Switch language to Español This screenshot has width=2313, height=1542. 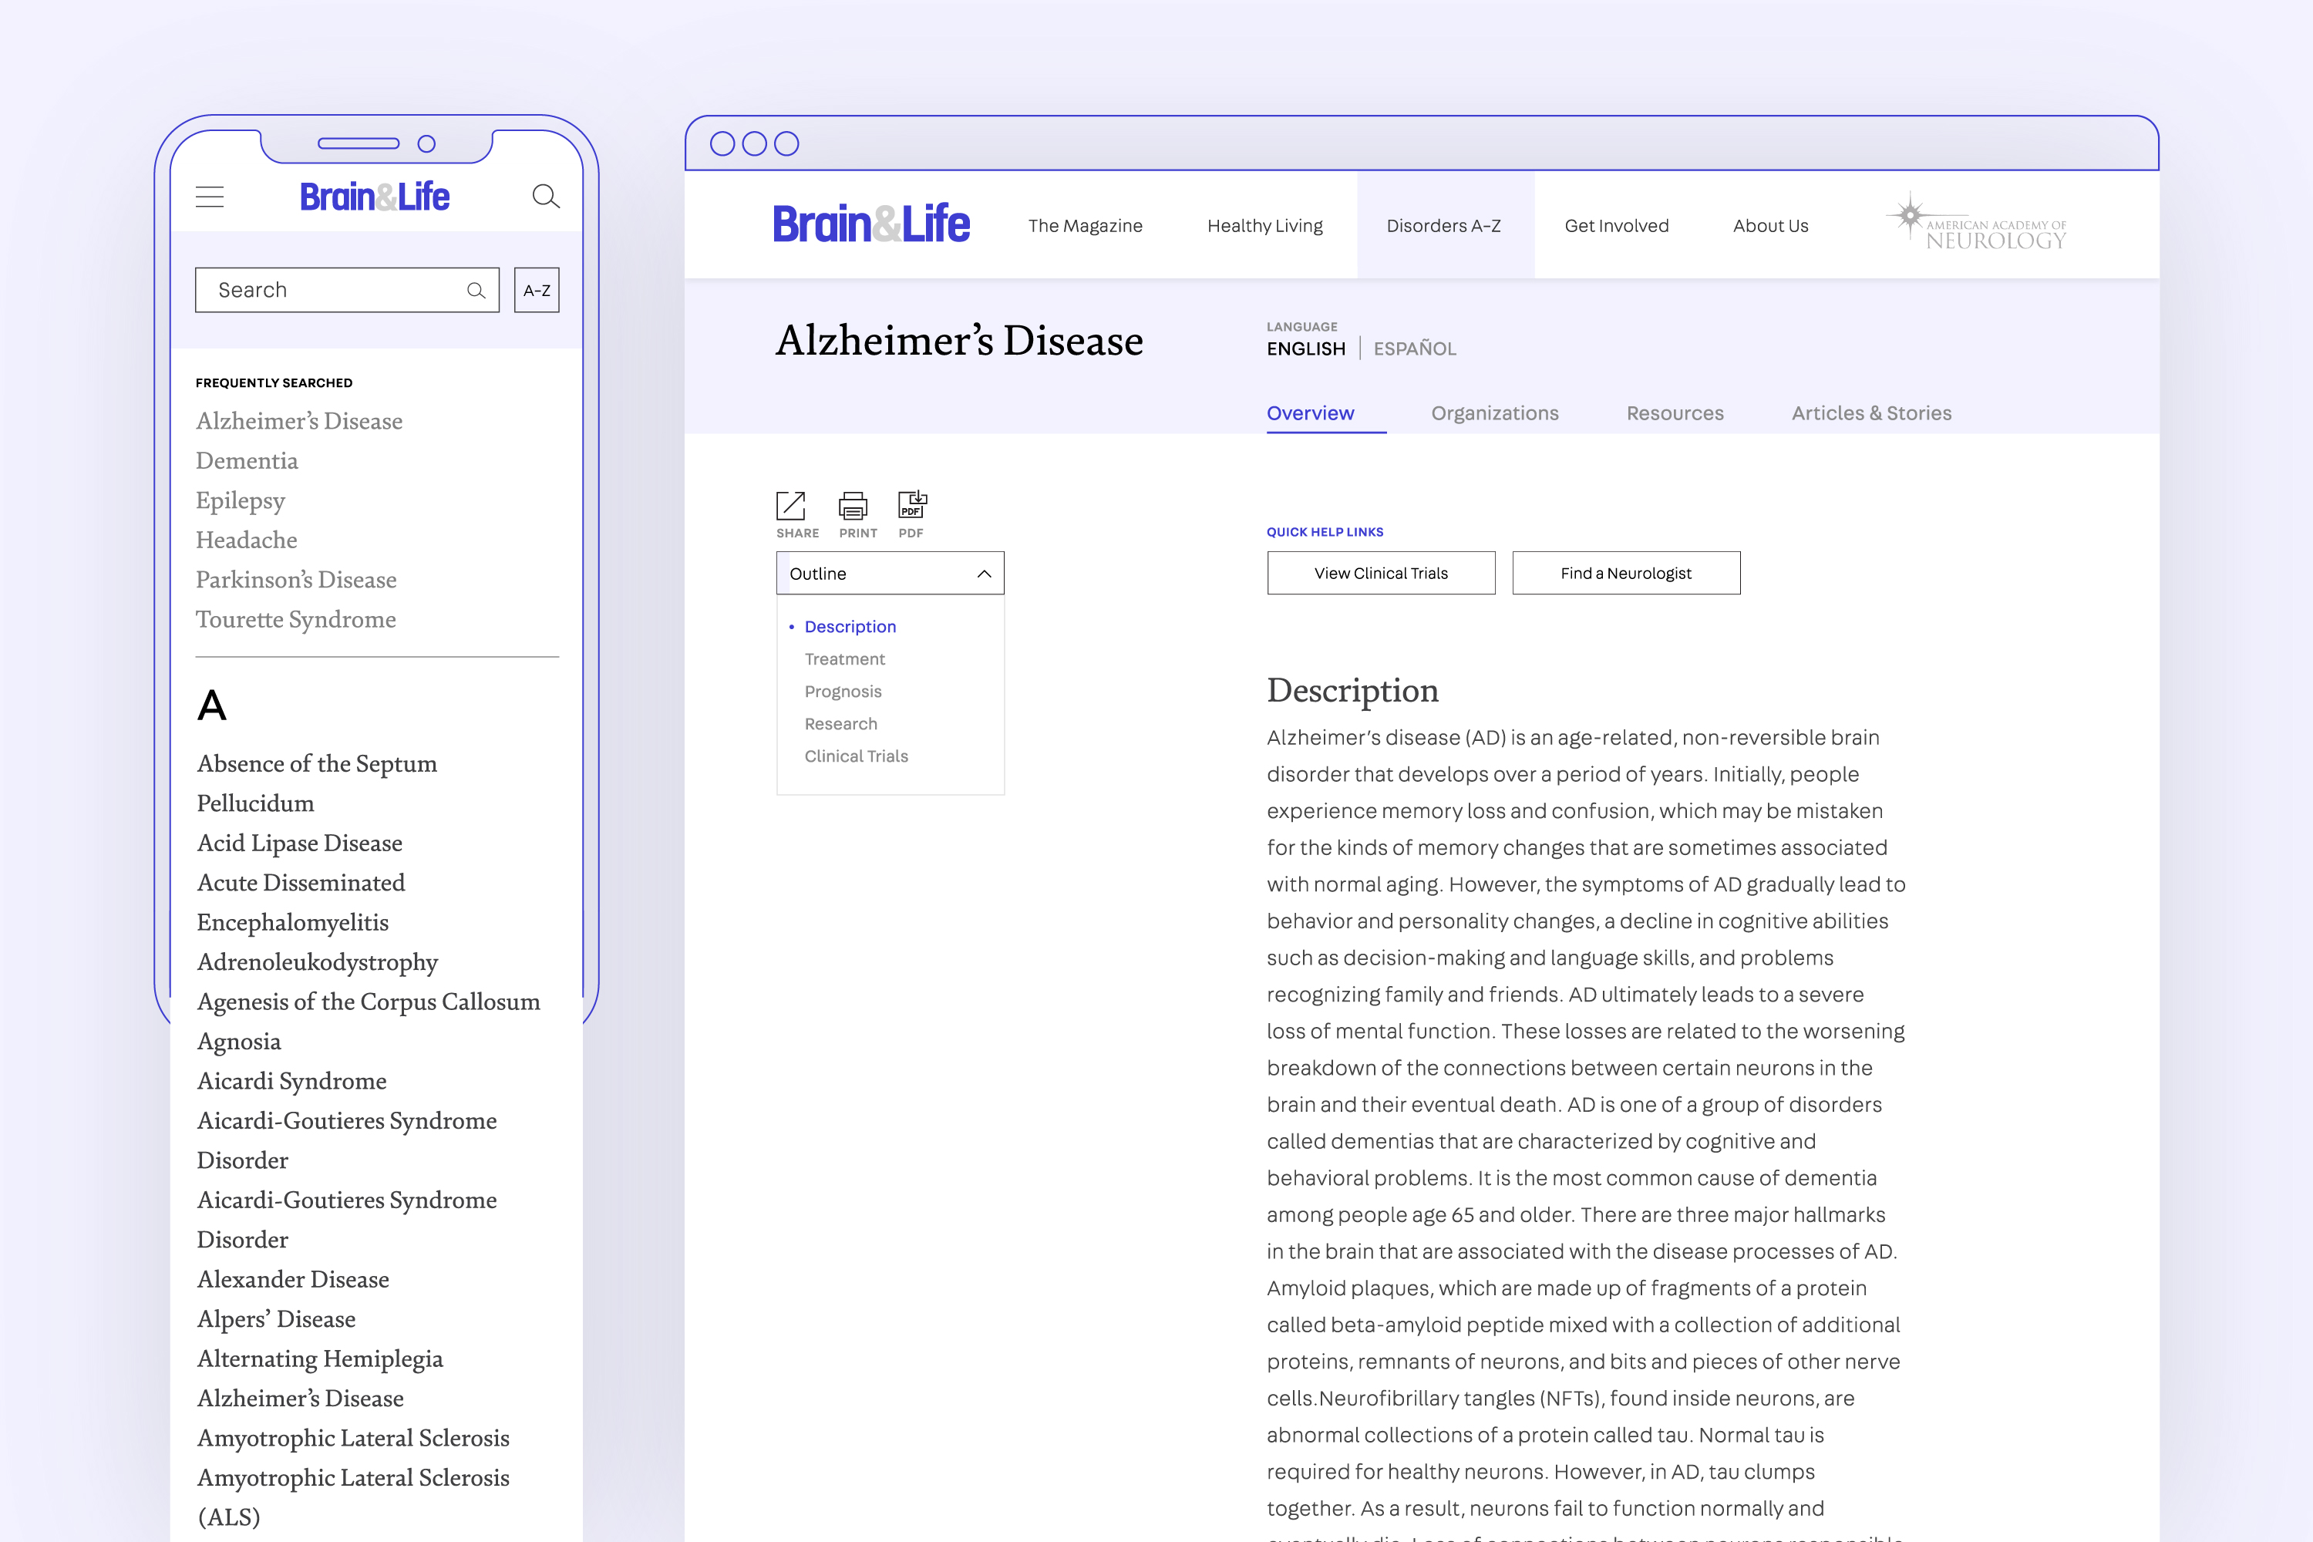[1414, 348]
